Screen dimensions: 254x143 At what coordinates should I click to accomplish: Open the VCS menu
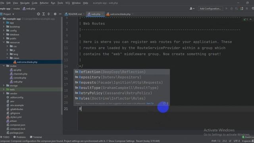pos(67,3)
